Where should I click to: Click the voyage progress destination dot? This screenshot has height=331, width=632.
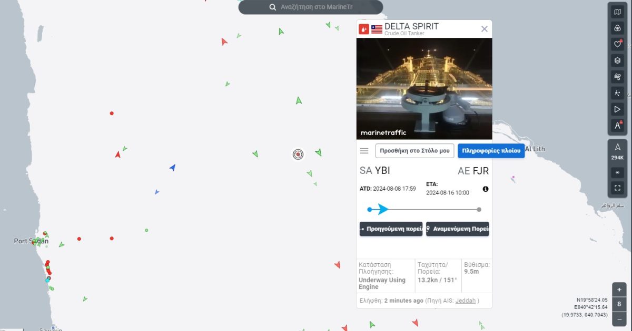click(479, 210)
